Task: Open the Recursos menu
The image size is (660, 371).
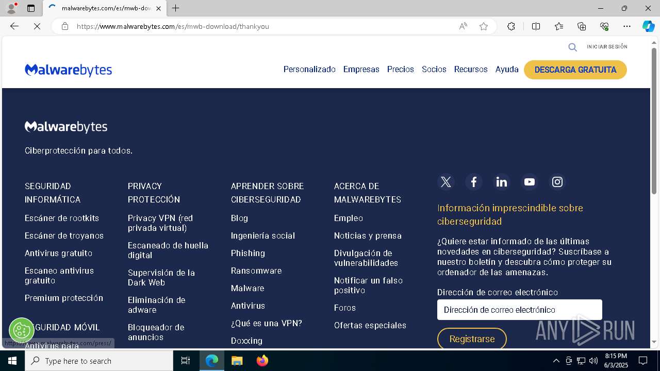Action: click(471, 70)
